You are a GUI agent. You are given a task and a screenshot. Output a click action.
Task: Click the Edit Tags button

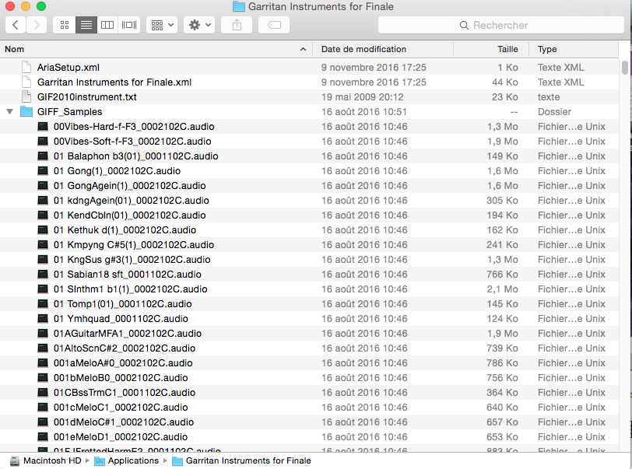tap(274, 25)
